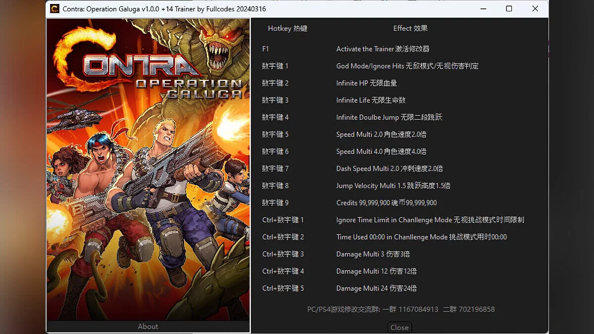Click the Contra Operation Galuga cover image
The width and height of the screenshot is (594, 334).
coord(148,169)
